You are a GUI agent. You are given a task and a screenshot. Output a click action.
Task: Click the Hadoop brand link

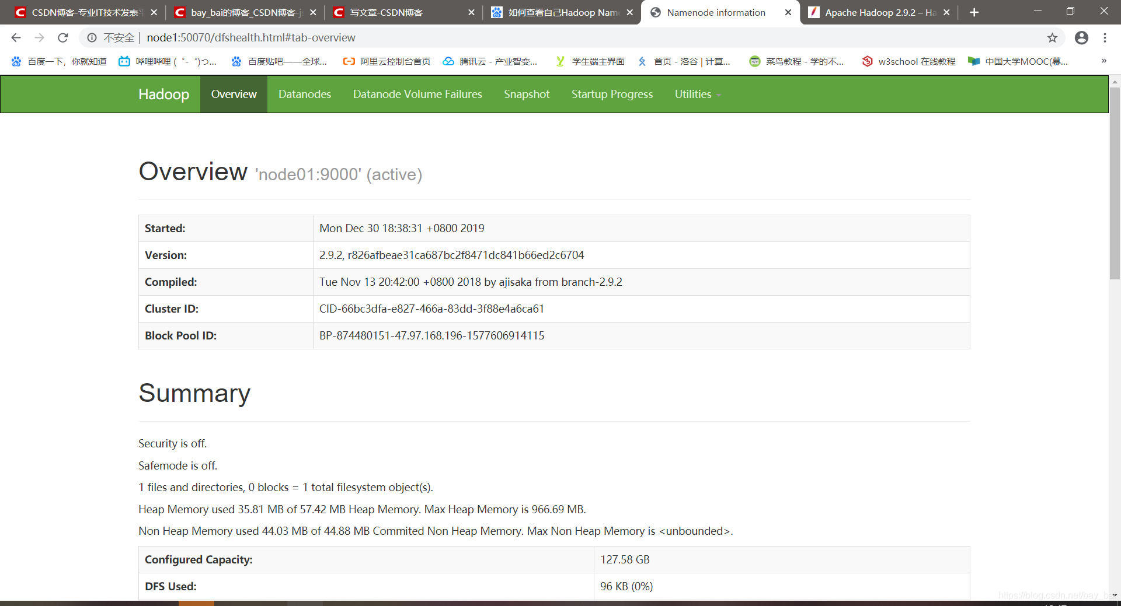coord(163,94)
